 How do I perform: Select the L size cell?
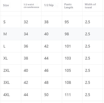(x=4, y=46)
